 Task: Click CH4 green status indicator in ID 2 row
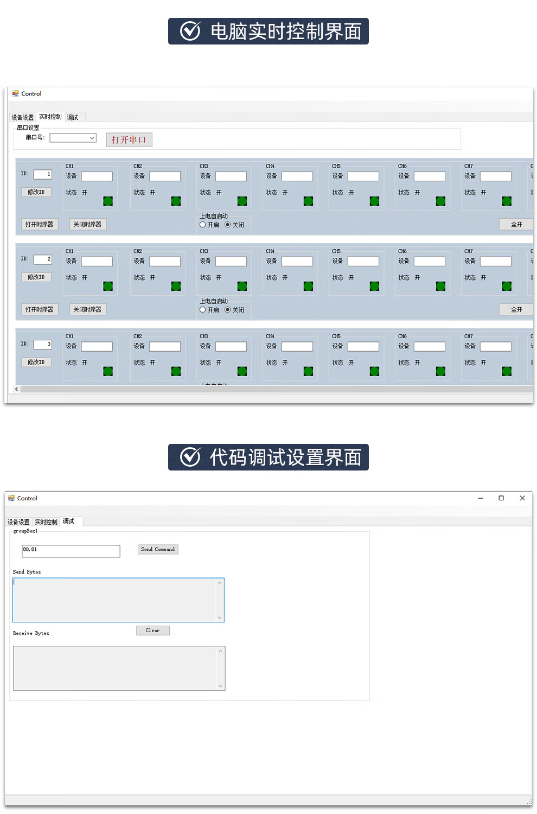[308, 287]
